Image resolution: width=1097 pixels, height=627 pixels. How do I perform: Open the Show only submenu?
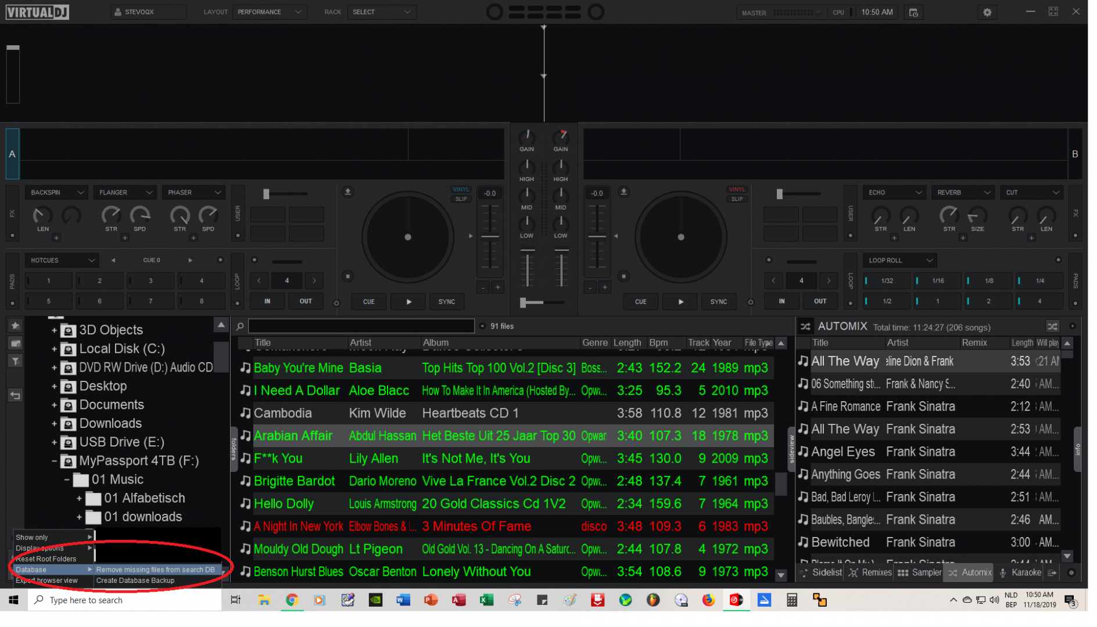(x=53, y=538)
